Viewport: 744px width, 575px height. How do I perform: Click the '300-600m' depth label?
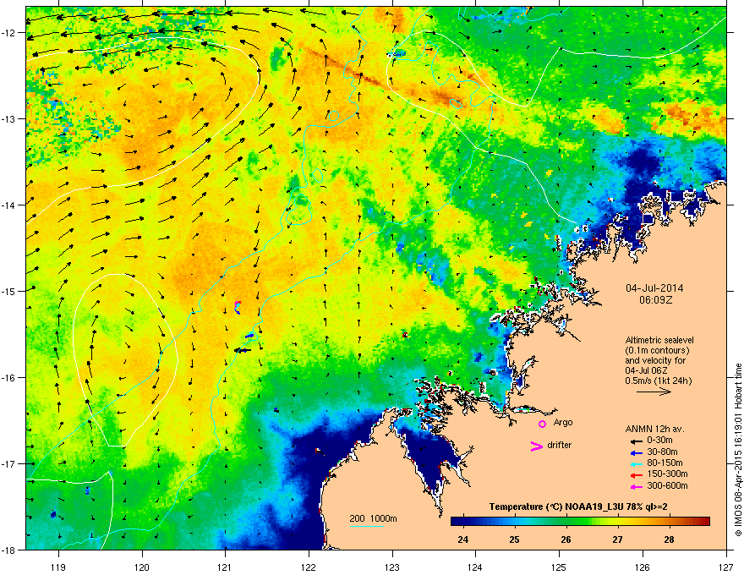667,485
